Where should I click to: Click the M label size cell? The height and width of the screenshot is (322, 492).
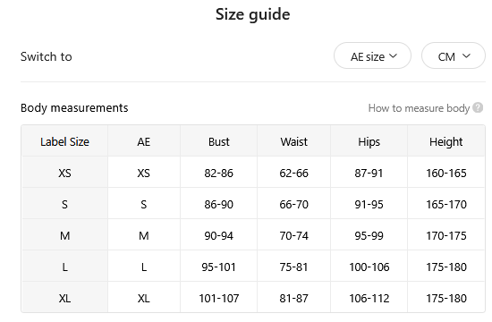tap(64, 235)
